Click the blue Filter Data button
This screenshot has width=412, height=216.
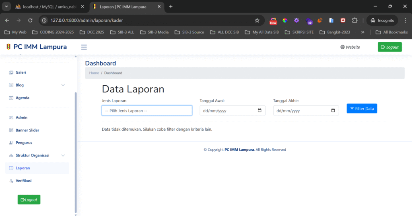coord(362,109)
